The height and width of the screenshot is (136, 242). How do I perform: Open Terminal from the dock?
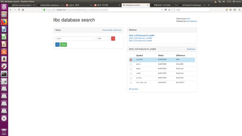4,74
